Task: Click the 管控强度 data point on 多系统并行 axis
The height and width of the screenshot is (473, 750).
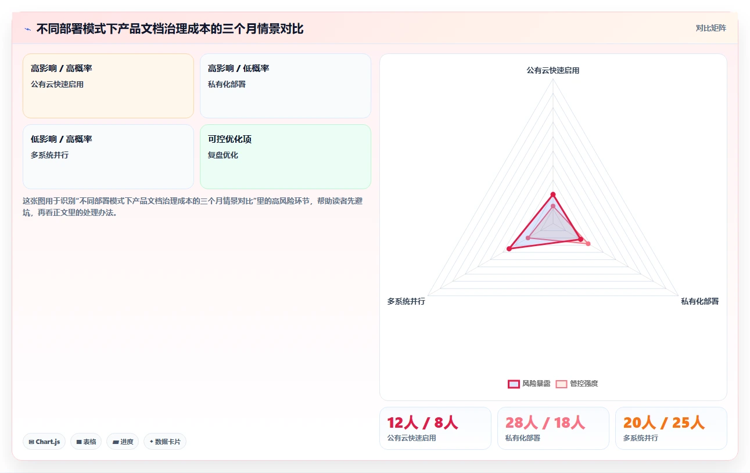Action: (528, 238)
